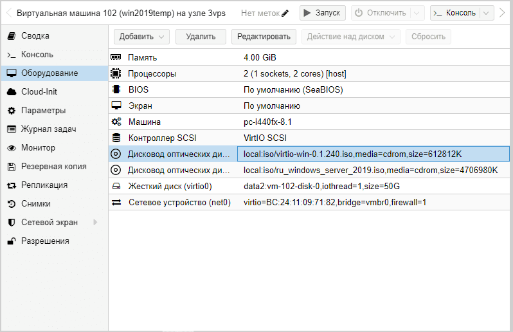Image resolution: width=513 pixels, height=332 pixels.
Task: Click the Запуск button
Action: pos(322,13)
